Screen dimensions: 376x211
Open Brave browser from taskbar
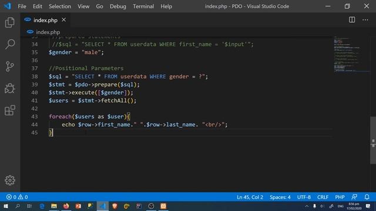[115, 206]
